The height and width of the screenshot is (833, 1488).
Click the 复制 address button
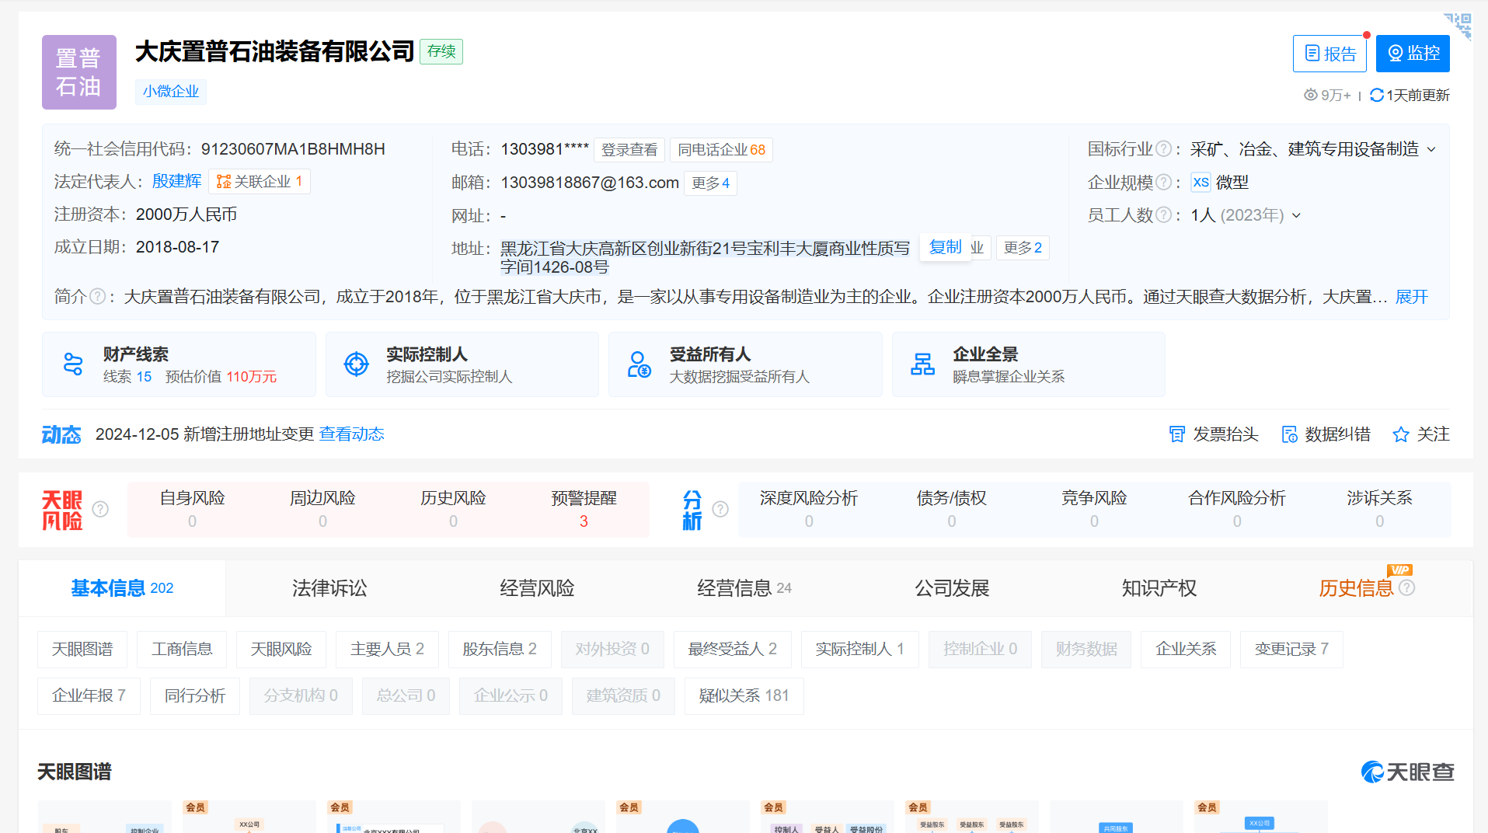coord(946,247)
